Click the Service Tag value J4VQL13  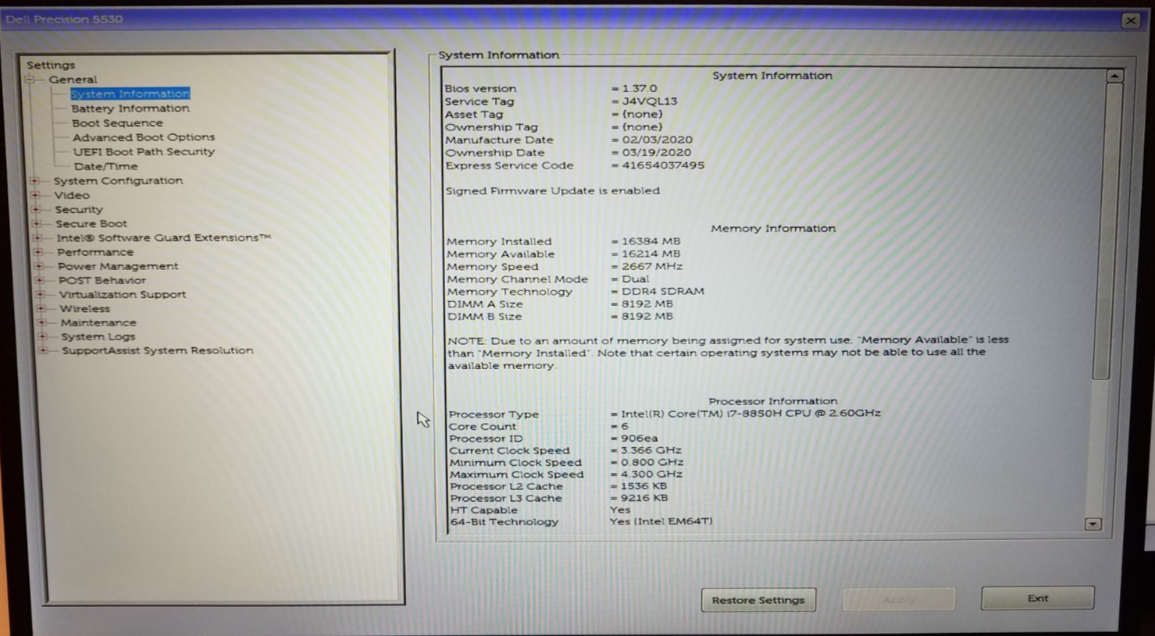point(650,101)
